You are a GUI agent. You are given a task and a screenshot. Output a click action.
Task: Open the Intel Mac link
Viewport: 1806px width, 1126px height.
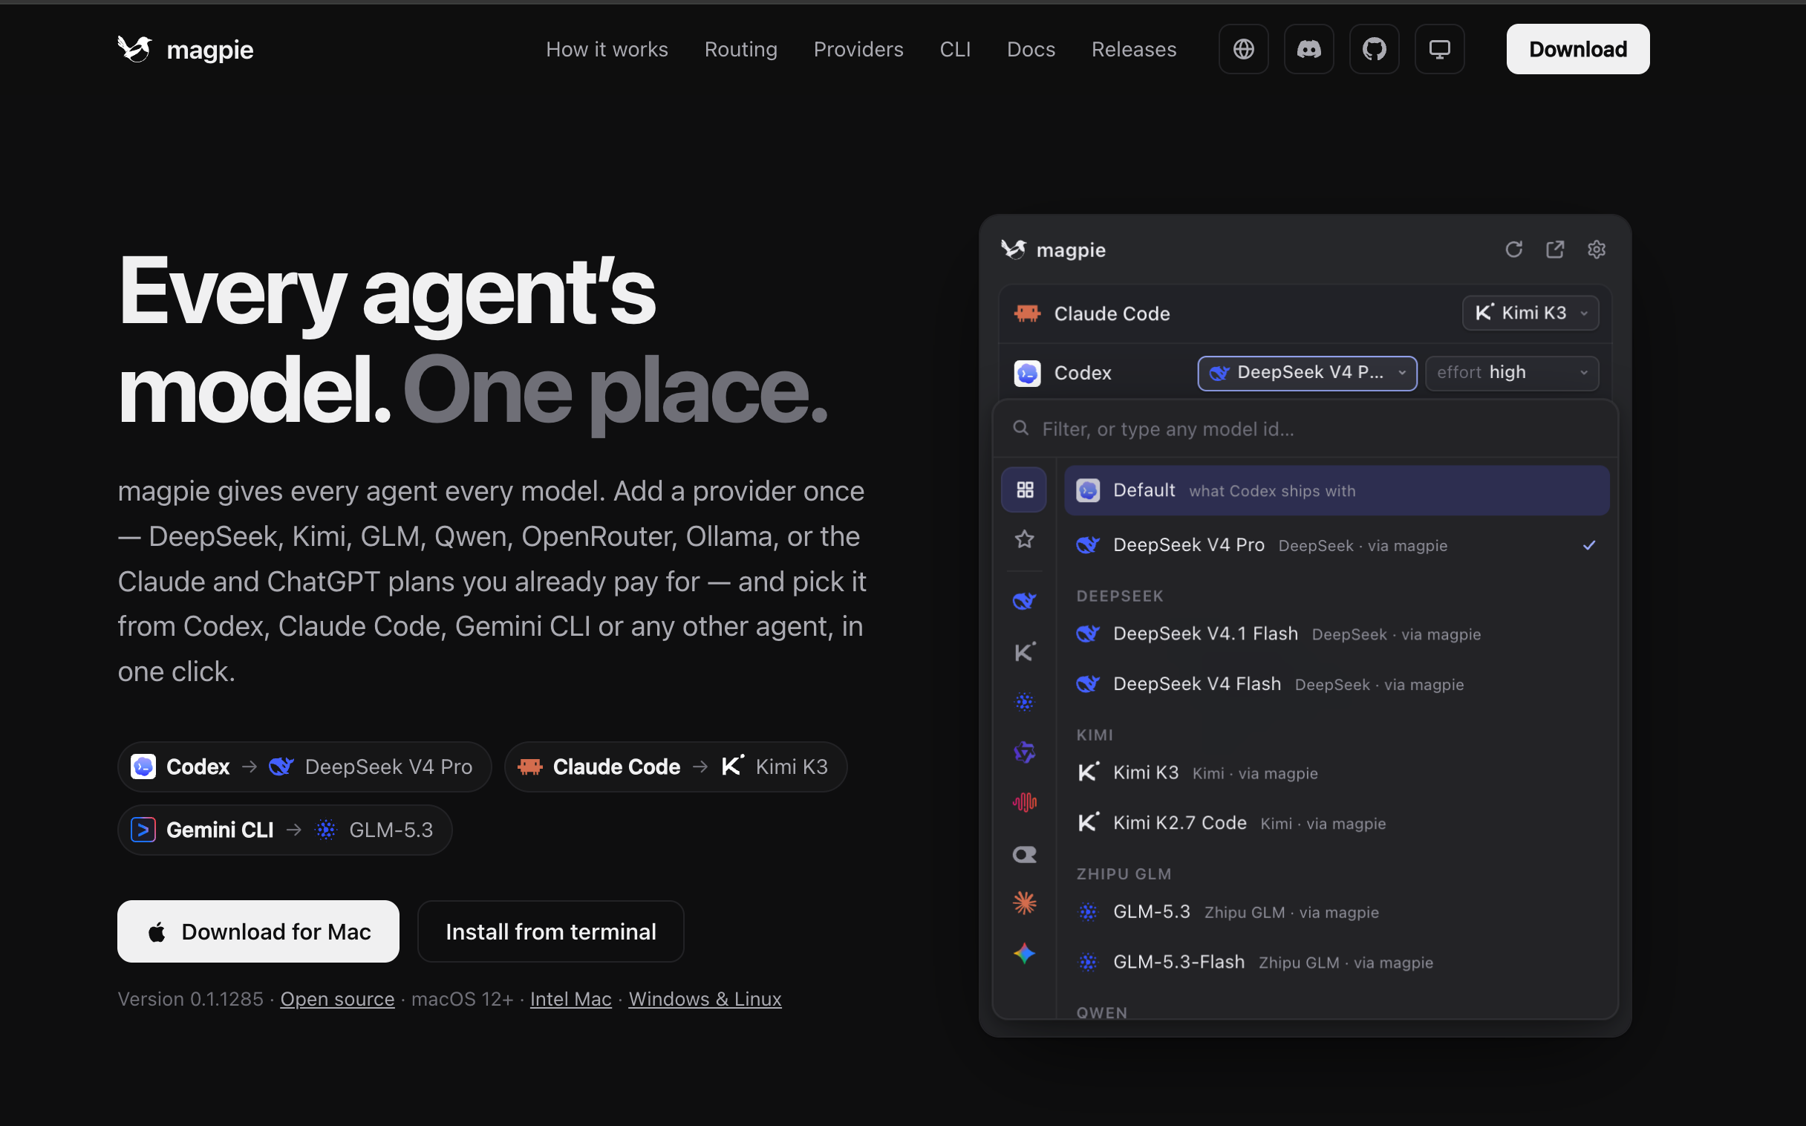point(571,1000)
